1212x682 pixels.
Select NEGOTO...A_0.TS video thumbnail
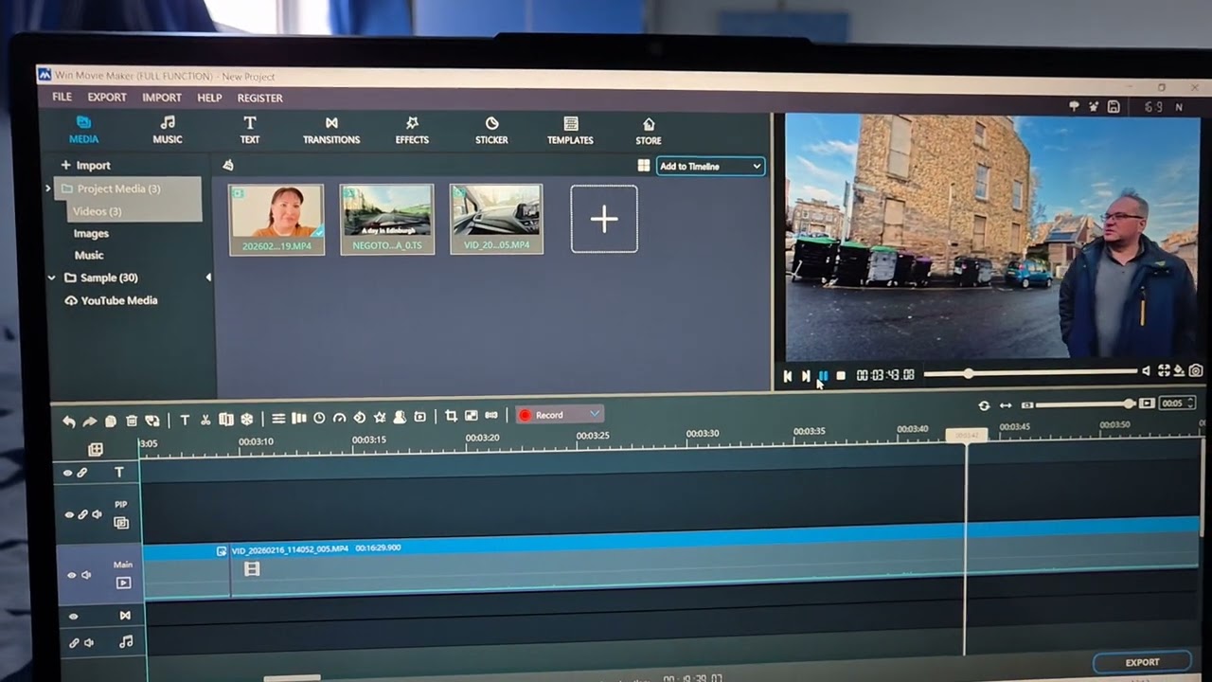[387, 219]
